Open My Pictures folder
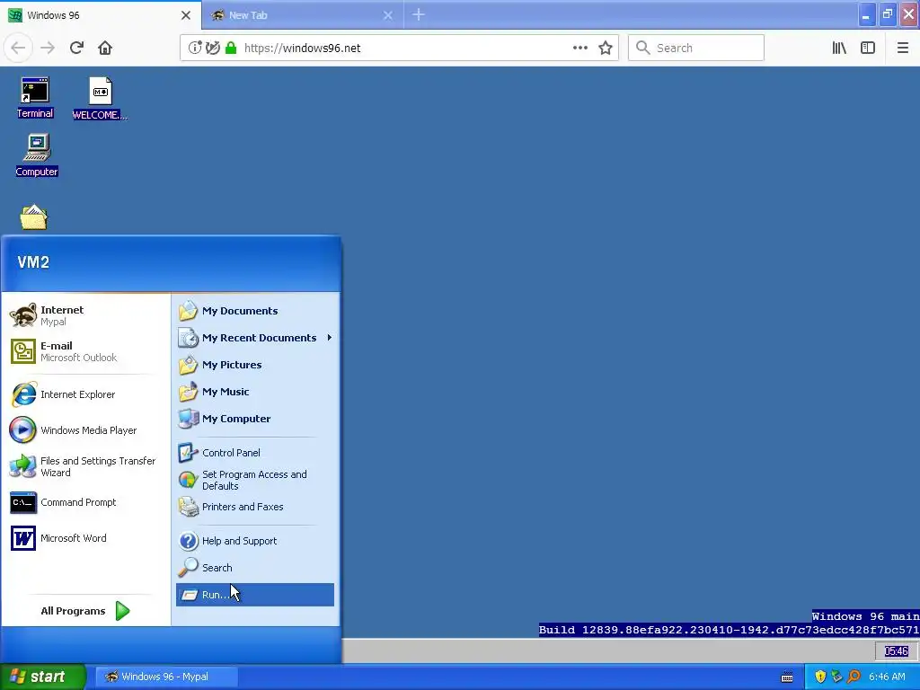The width and height of the screenshot is (920, 690). [255, 365]
